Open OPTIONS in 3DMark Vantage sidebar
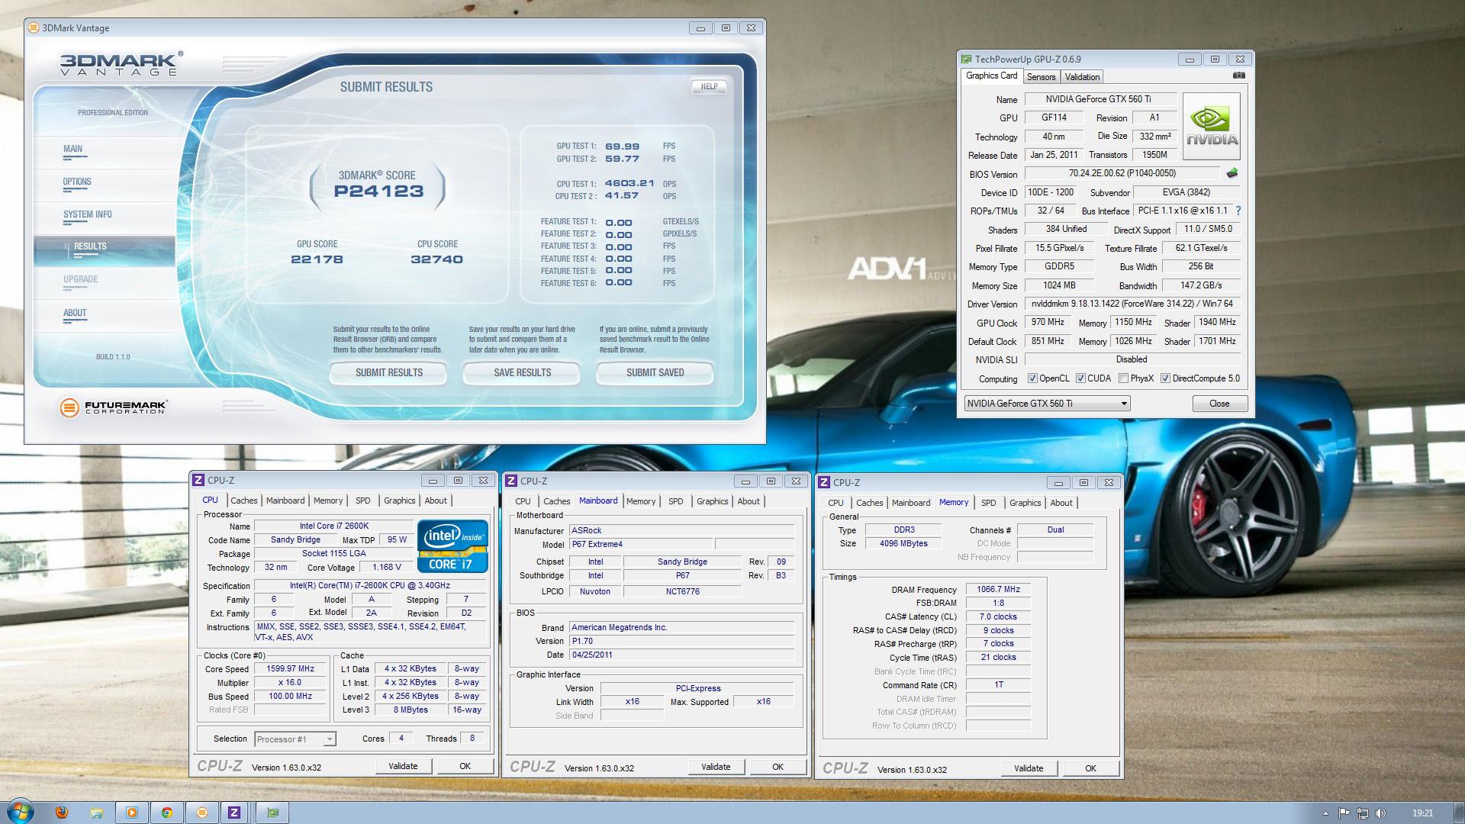The image size is (1465, 824). coord(77,182)
